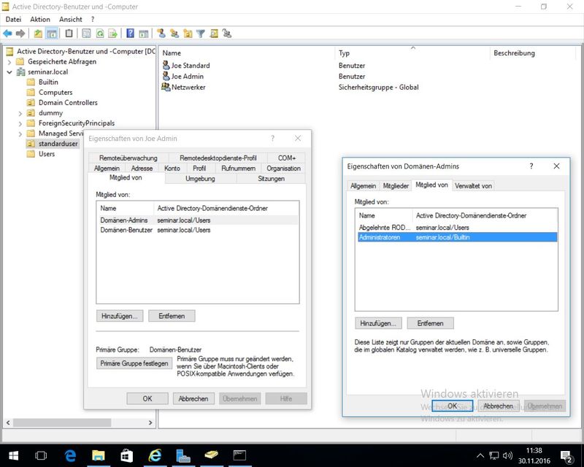
Task: Click the blue Help toolbar icon
Action: [x=130, y=34]
